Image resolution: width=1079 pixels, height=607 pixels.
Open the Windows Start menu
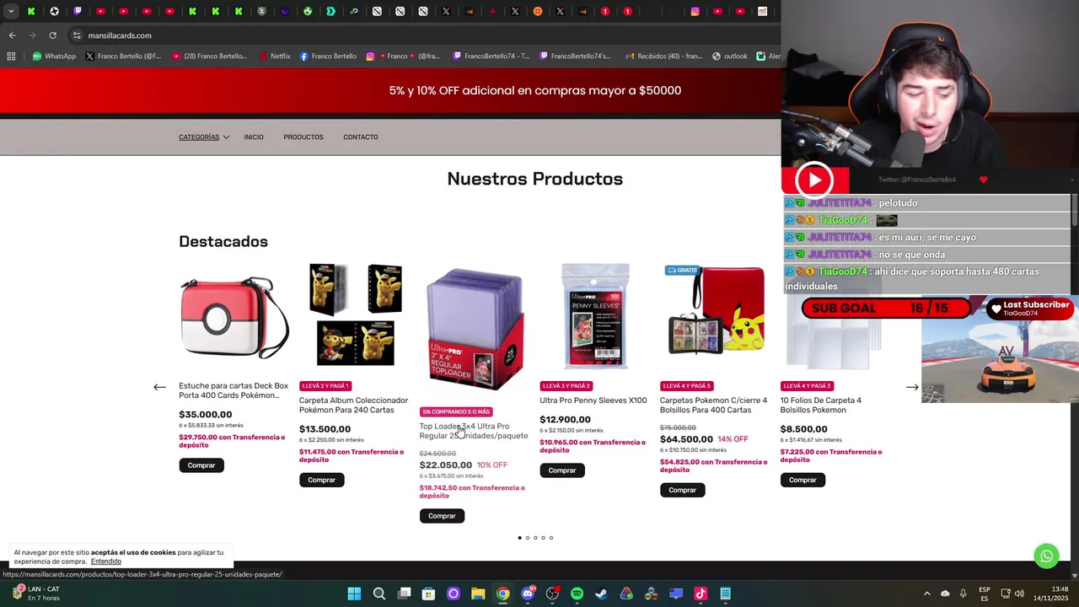coord(354,594)
